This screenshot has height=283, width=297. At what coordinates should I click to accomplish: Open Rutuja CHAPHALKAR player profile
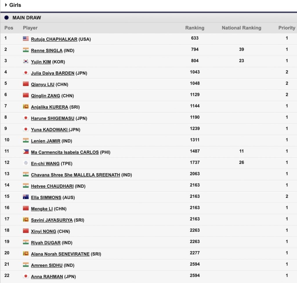click(x=54, y=39)
